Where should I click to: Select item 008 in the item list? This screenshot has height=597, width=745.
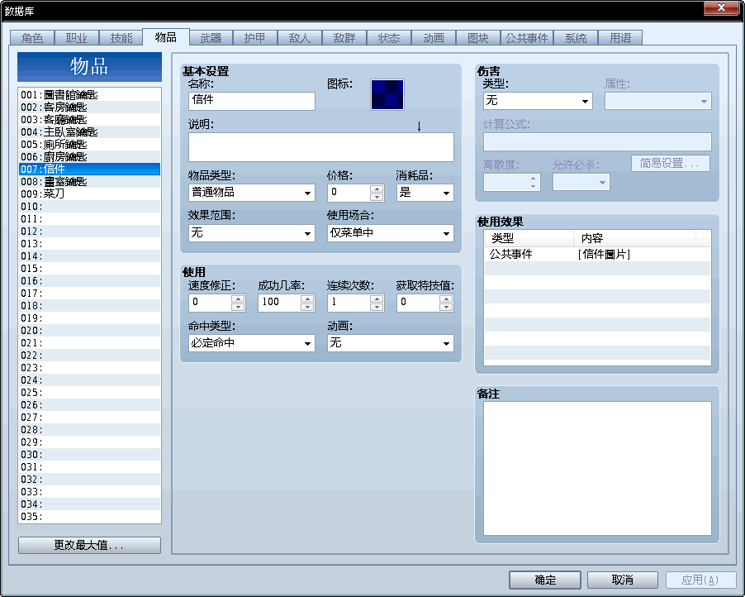coord(89,181)
